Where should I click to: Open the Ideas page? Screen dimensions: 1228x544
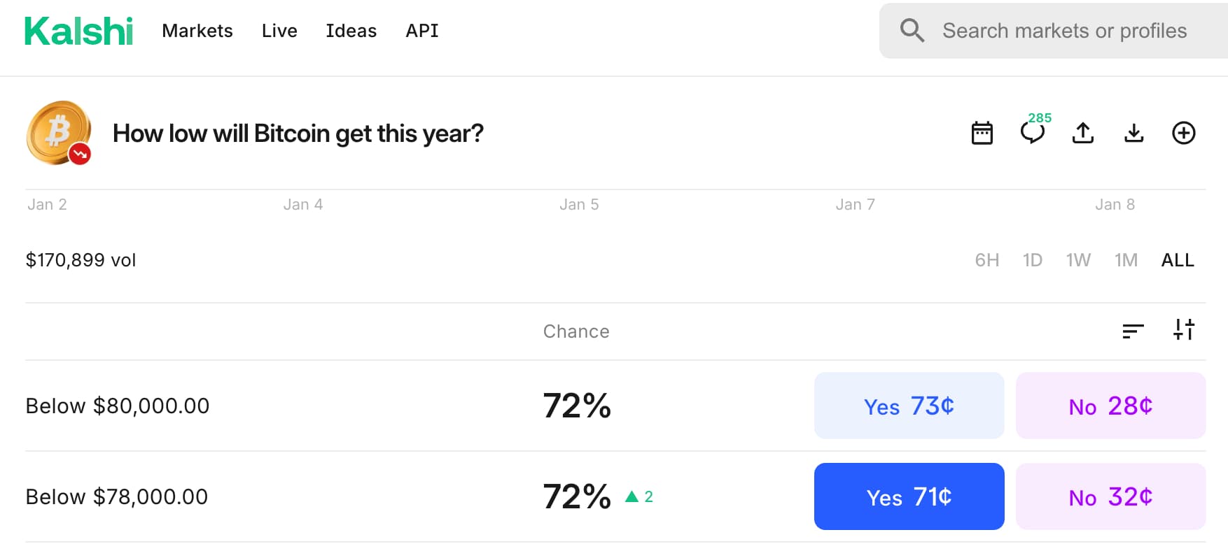(x=351, y=31)
